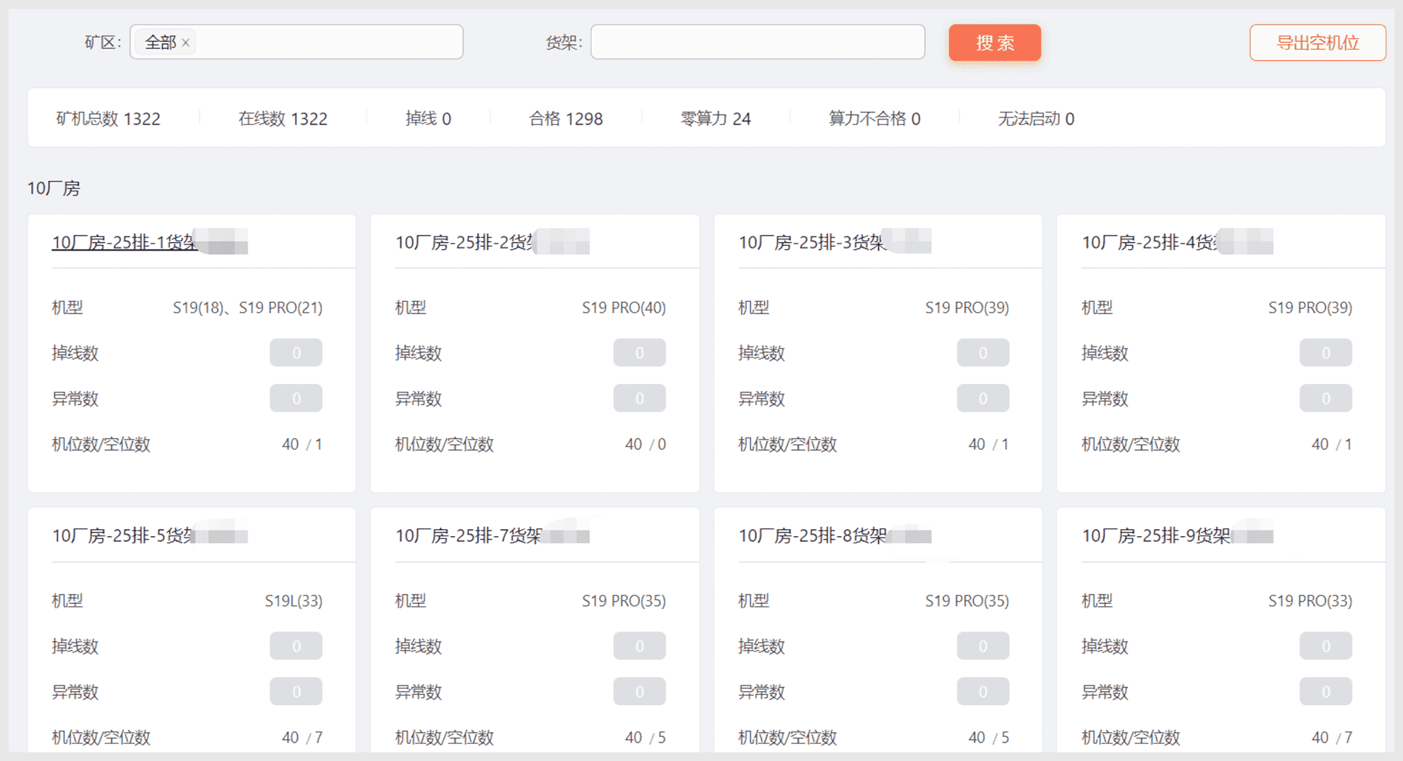Open the 10厂房-25排-1货架 link
The width and height of the screenshot is (1403, 761).
(124, 243)
